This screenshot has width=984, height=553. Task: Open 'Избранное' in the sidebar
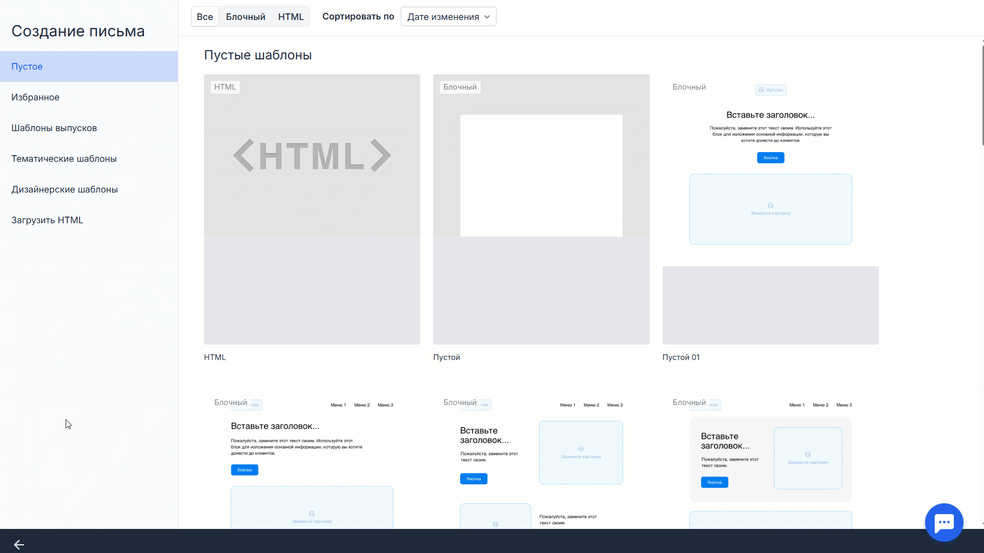click(x=35, y=97)
